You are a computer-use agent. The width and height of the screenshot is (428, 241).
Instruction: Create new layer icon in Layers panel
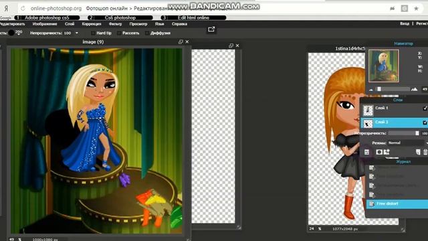coord(418,152)
